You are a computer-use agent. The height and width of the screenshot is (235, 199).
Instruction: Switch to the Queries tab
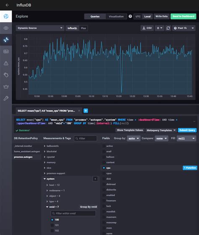pyautogui.click(x=95, y=16)
